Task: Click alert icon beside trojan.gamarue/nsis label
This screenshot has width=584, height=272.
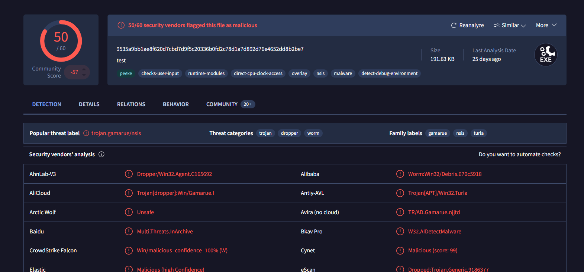Action: 86,133
